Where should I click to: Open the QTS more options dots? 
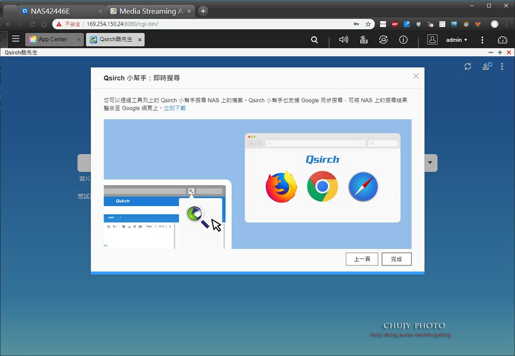(x=482, y=40)
